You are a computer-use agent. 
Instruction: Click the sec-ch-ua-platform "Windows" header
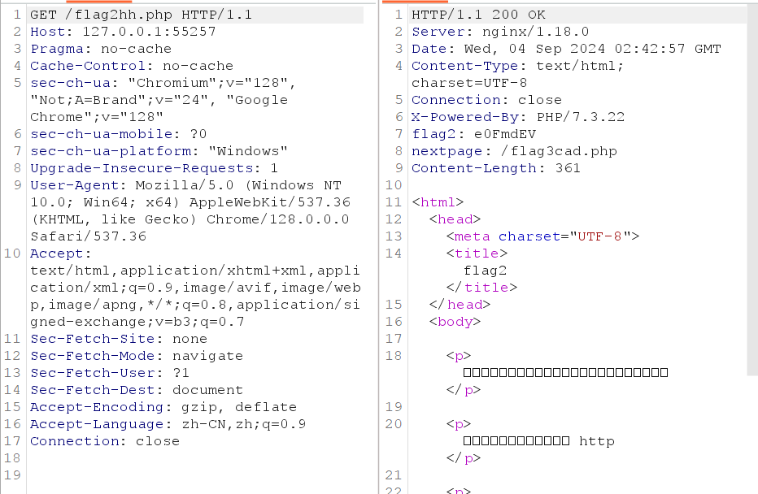pos(159,151)
